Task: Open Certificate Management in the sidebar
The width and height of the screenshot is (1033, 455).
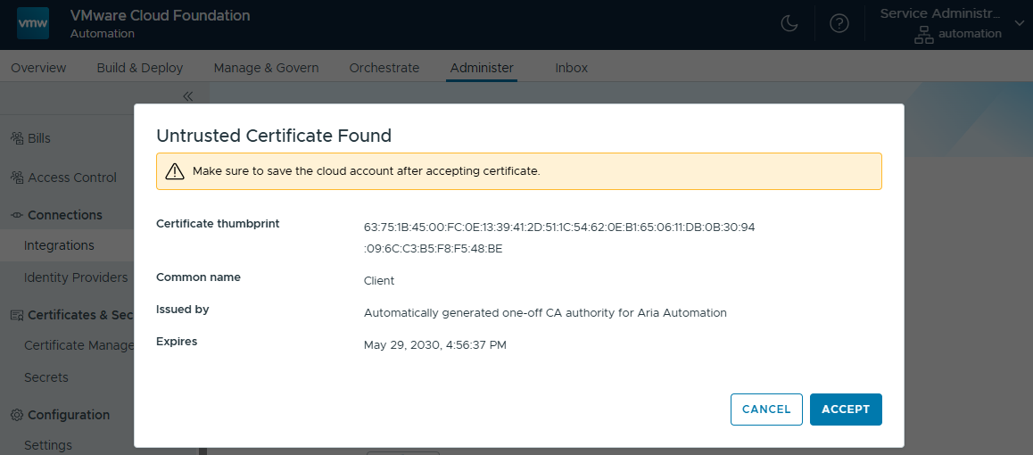Action: 79,345
